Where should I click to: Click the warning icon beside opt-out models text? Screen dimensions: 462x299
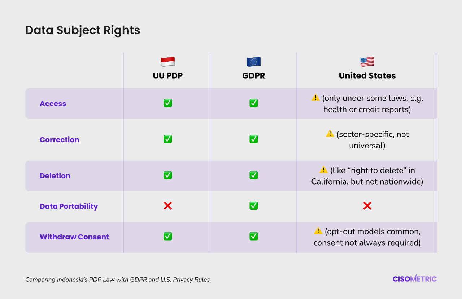318,230
